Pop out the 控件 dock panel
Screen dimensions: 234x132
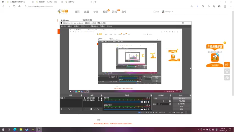(190, 95)
